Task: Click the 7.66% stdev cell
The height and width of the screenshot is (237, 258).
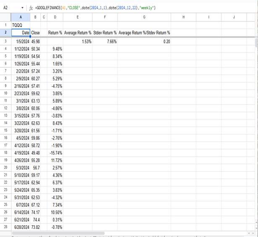Action: 105,41
